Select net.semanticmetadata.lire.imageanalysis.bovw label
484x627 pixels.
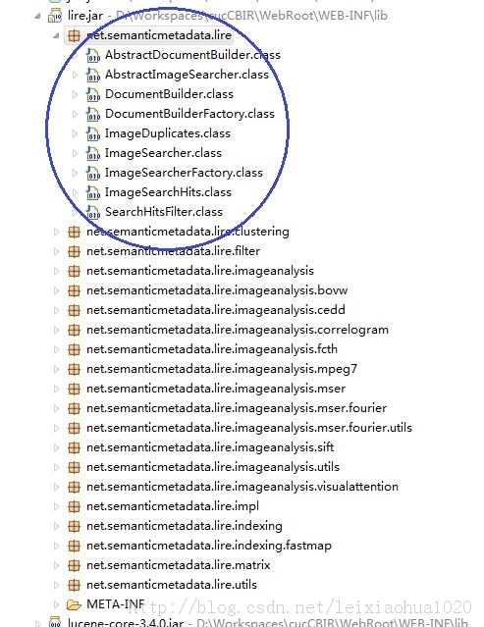(217, 290)
